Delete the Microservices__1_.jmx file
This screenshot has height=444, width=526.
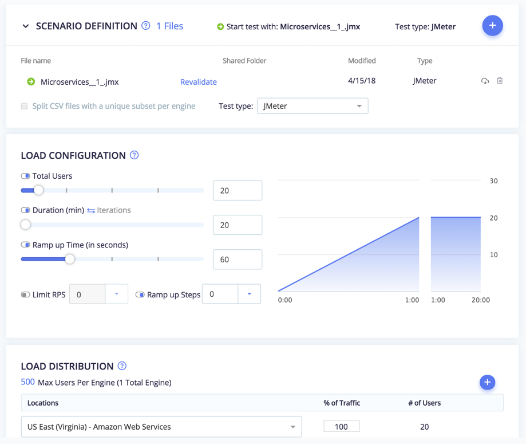[x=500, y=81]
